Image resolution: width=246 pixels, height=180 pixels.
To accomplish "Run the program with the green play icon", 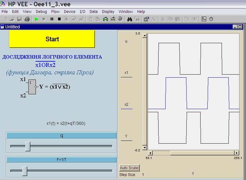I will tap(36, 19).
